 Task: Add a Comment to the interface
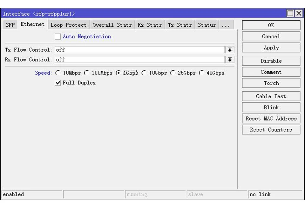271,72
